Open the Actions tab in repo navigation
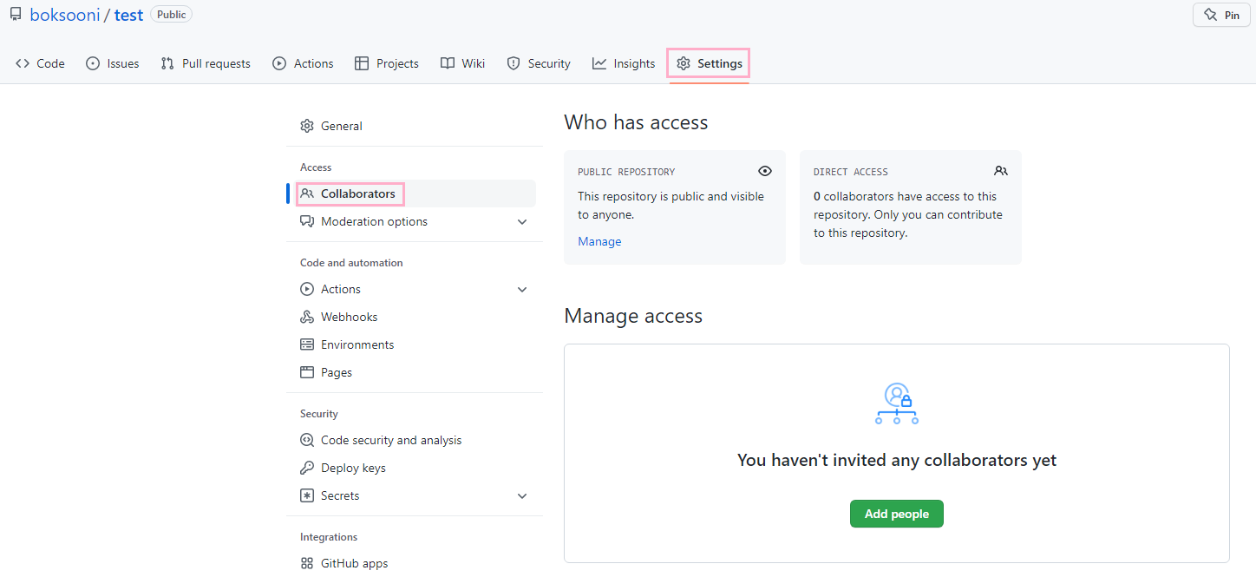 tap(303, 63)
